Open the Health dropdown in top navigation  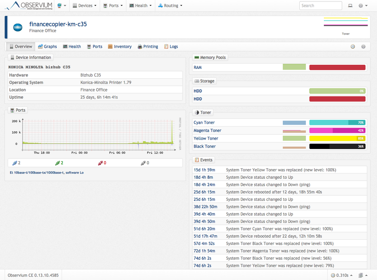(140, 6)
